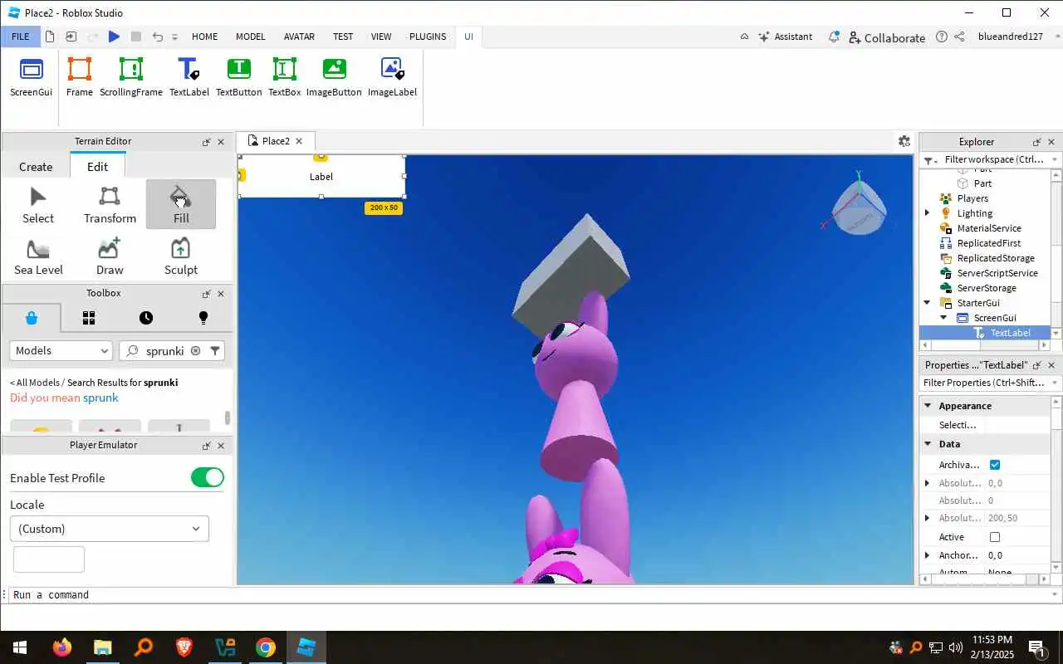Screen dimensions: 1063x664
Task: Click the Filter Properties search field
Action: [x=990, y=383]
